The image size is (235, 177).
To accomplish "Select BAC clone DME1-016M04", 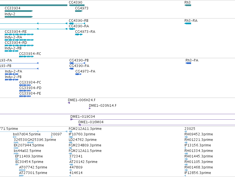I will click(157, 125).
